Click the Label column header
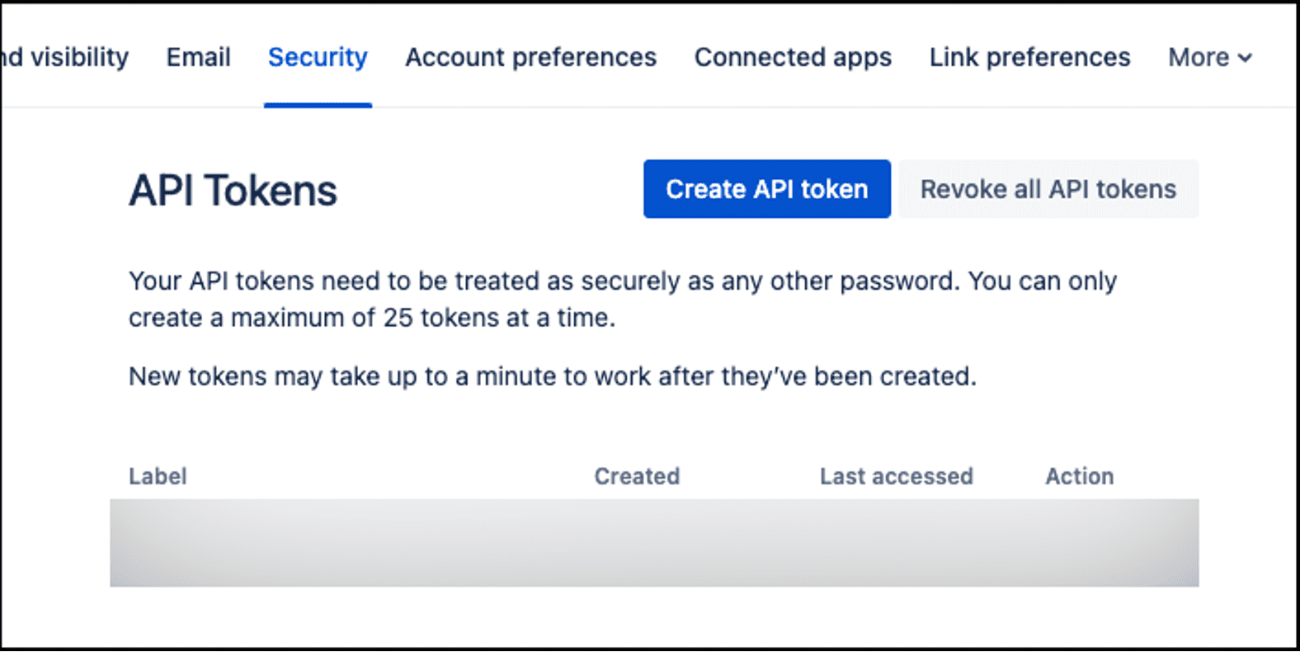Image resolution: width=1300 pixels, height=652 pixels. point(158,476)
